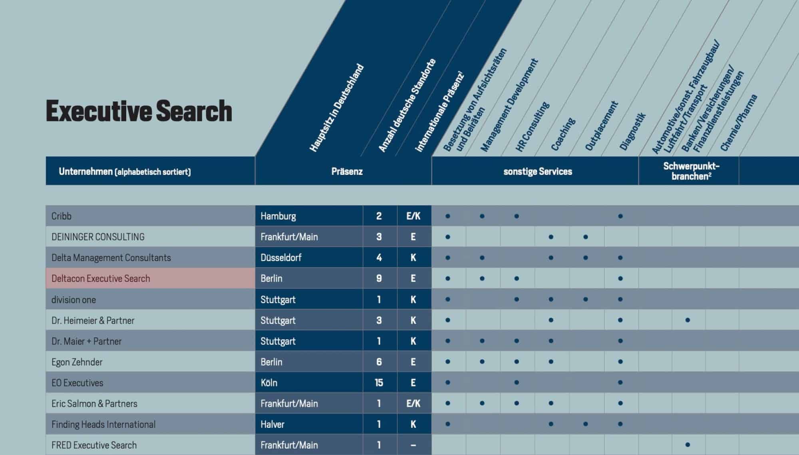Click the number 15 for EO Executives
The image size is (799, 455).
[x=379, y=383]
